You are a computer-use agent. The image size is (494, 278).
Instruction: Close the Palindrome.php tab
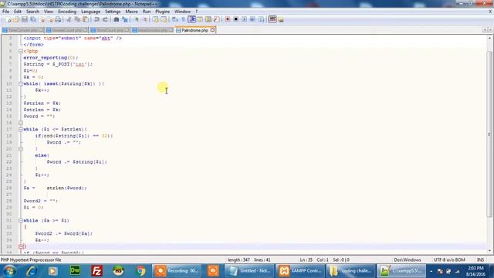(213, 30)
